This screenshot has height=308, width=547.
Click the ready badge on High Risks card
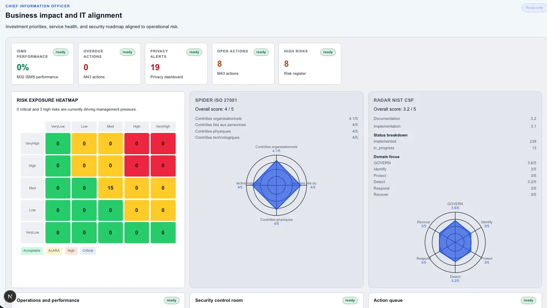click(328, 52)
